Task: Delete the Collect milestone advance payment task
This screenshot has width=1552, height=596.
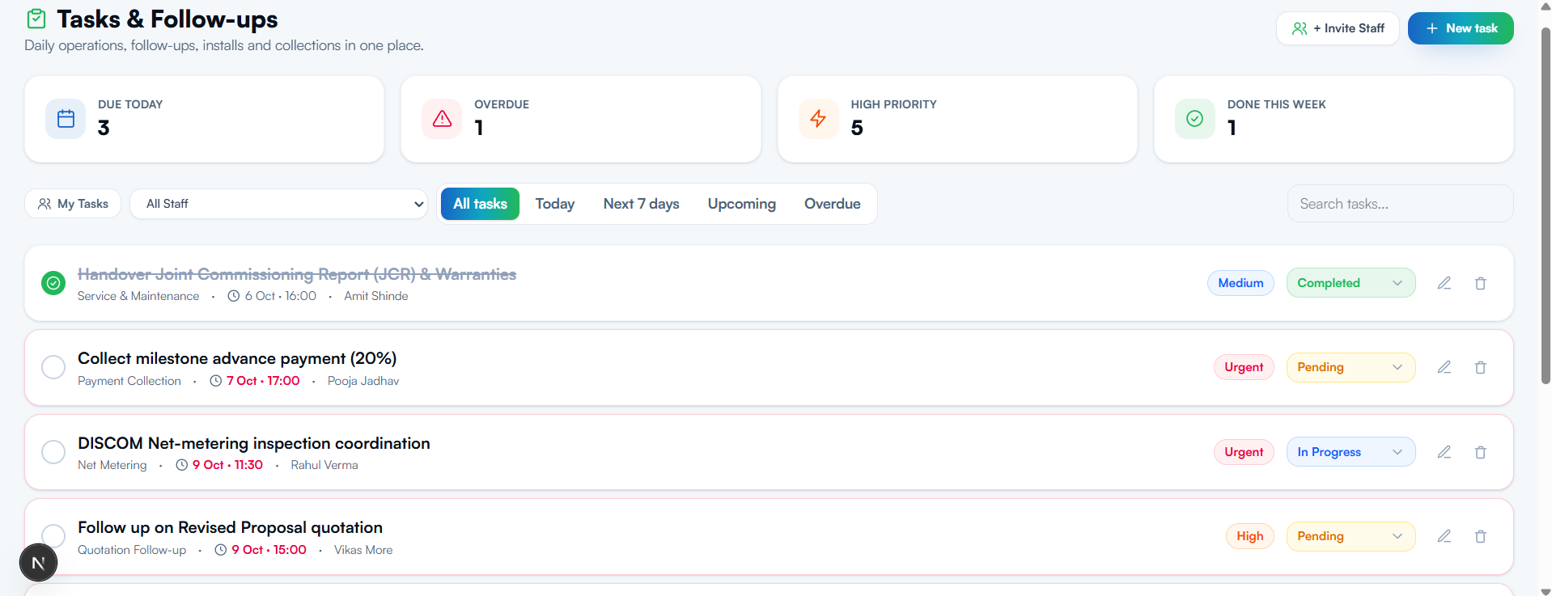Action: click(x=1481, y=367)
